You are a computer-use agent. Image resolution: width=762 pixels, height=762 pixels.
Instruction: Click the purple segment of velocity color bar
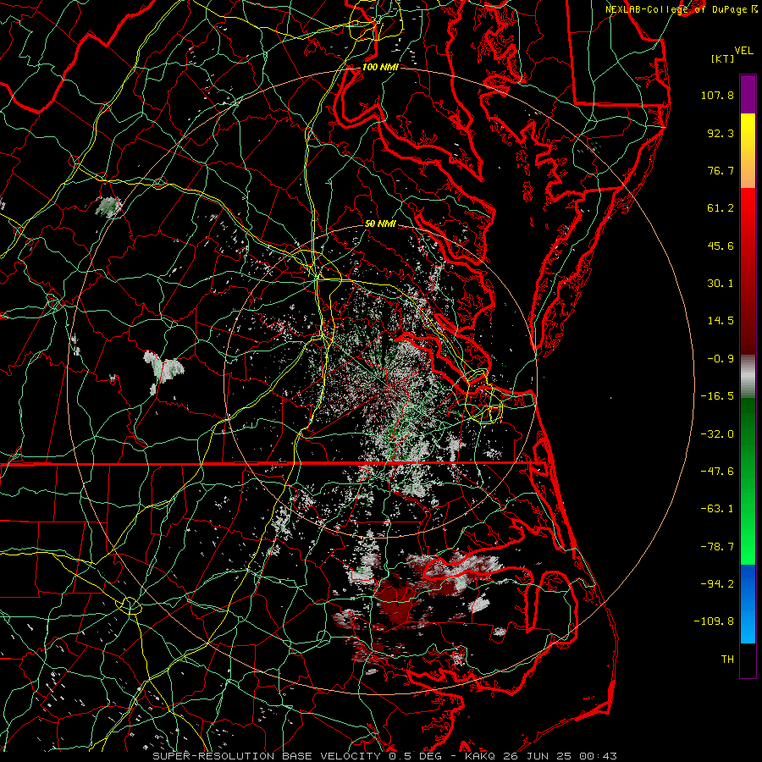click(748, 94)
